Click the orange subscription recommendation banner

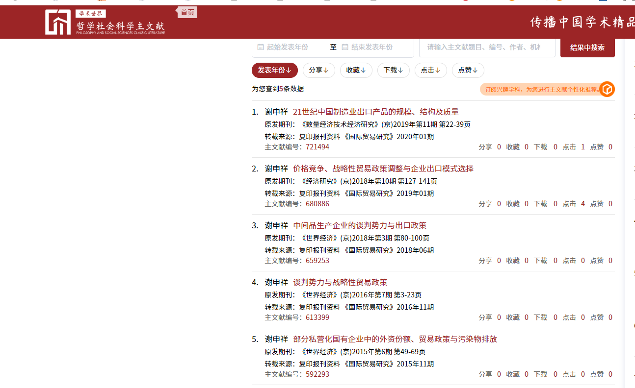[x=540, y=89]
